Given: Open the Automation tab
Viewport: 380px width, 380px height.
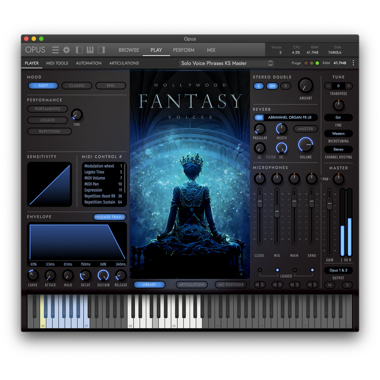Looking at the screenshot, I should pos(89,63).
